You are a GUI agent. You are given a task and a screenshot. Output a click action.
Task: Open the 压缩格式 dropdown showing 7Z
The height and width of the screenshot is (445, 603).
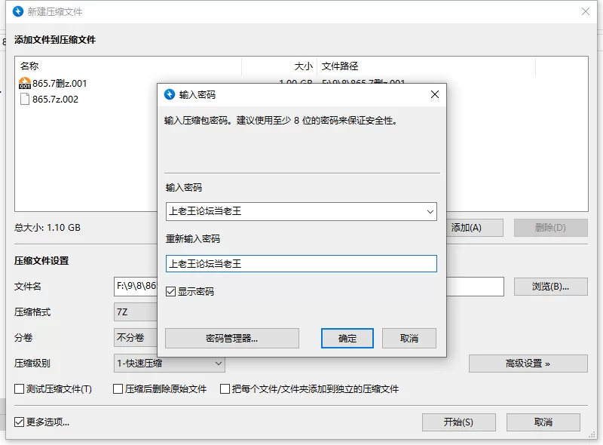[x=136, y=311]
